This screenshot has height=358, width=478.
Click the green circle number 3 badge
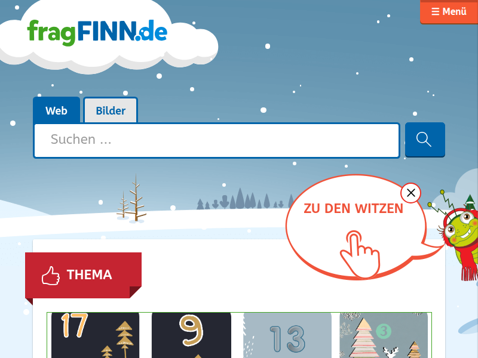pyautogui.click(x=384, y=331)
